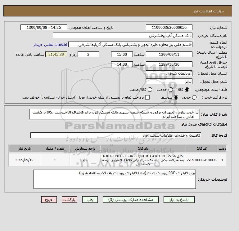Select the خدمت radio button
This screenshot has height=231, width=239.
coord(171,90)
